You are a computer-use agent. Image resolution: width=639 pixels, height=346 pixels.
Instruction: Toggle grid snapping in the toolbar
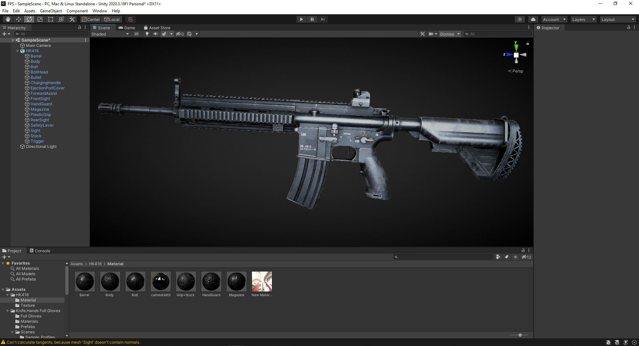click(130, 19)
